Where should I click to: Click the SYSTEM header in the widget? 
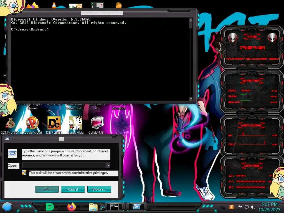click(252, 81)
